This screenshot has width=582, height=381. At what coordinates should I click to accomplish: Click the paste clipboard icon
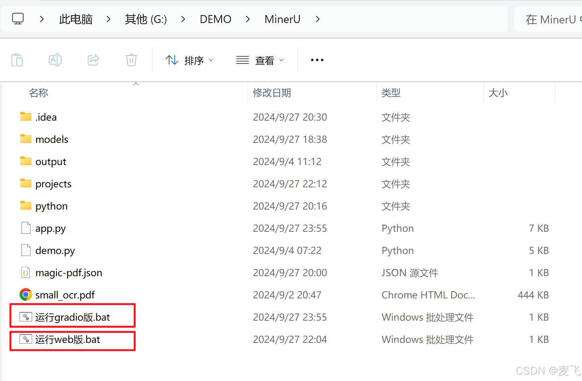click(x=17, y=60)
